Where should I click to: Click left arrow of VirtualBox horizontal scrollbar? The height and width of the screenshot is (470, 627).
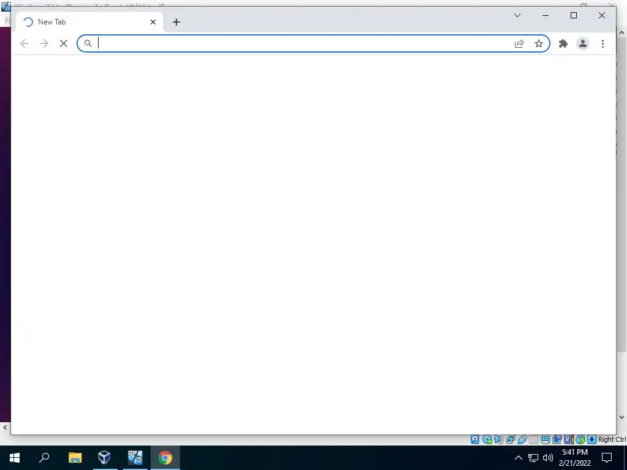pyautogui.click(x=4, y=428)
